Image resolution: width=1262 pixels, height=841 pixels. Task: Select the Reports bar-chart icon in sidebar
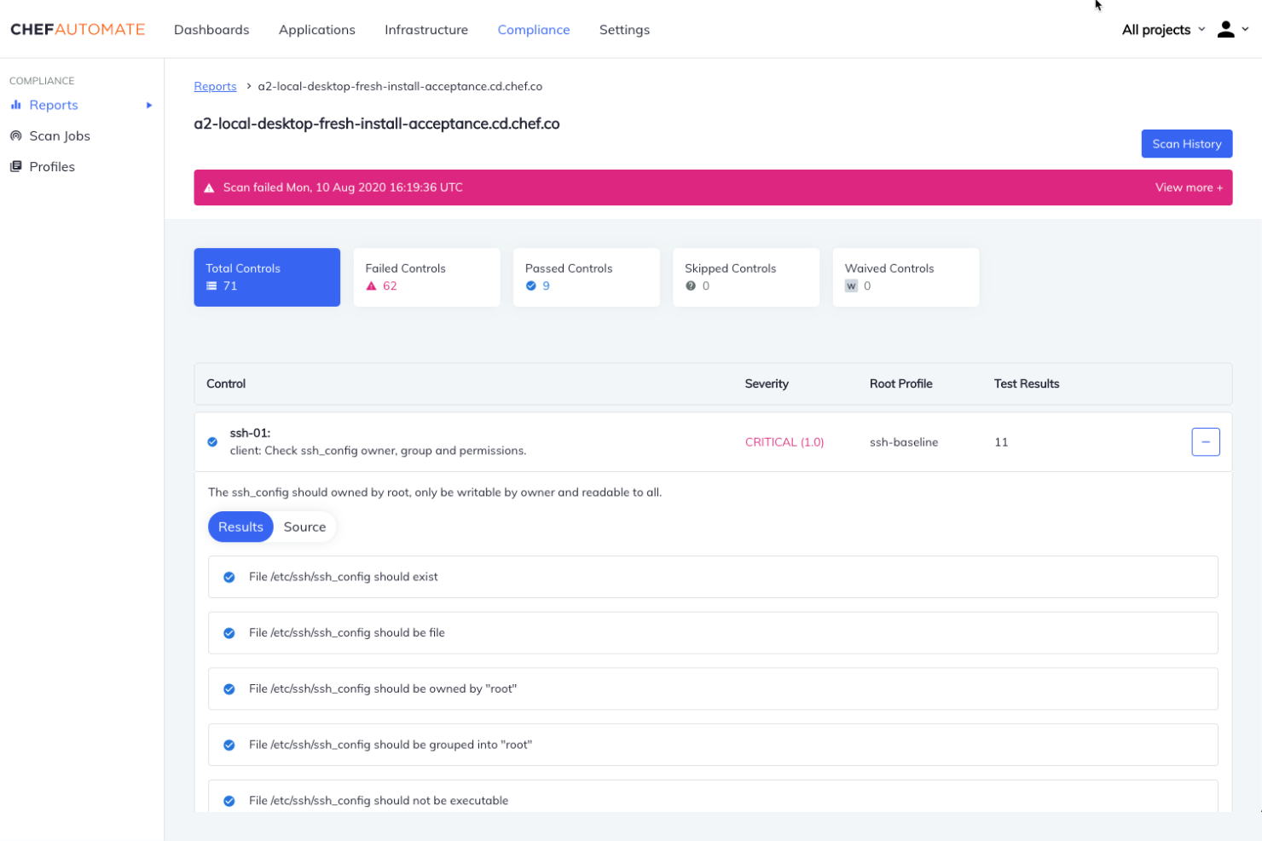click(16, 105)
